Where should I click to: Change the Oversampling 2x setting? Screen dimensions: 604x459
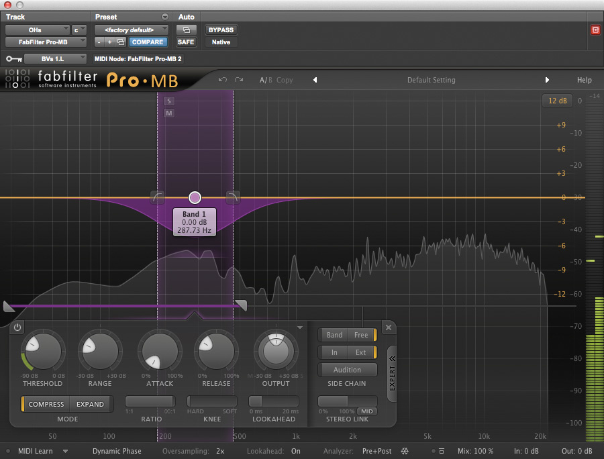pos(220,451)
